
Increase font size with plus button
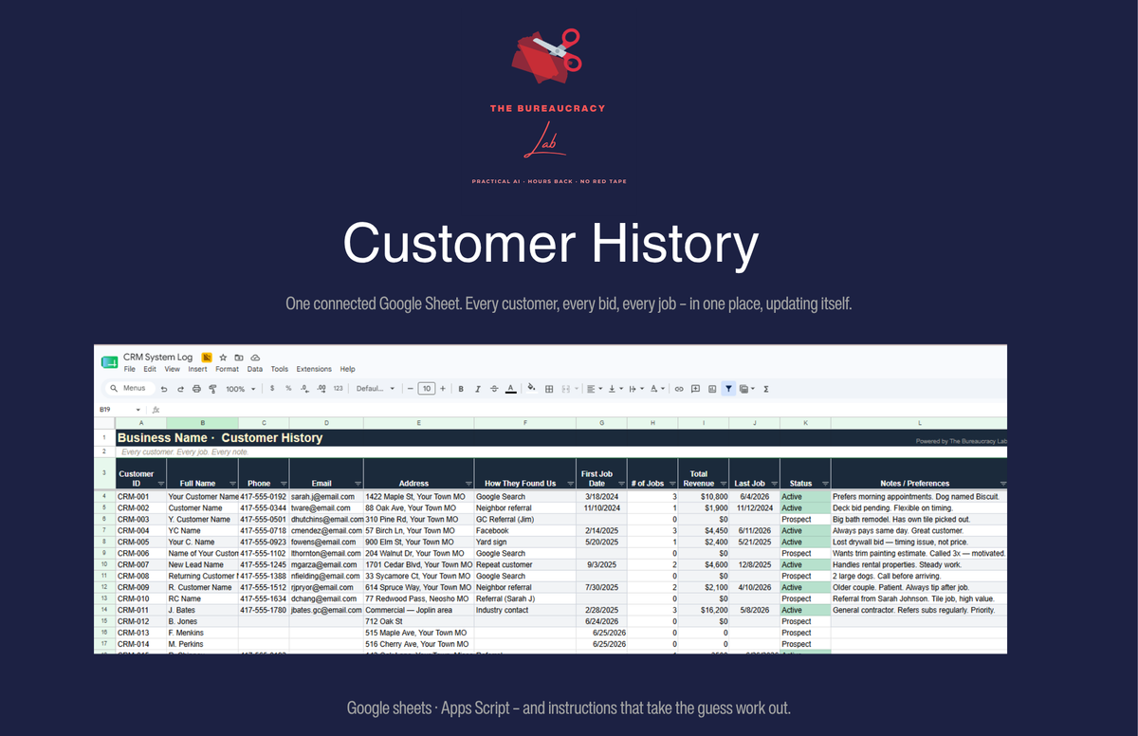(443, 389)
